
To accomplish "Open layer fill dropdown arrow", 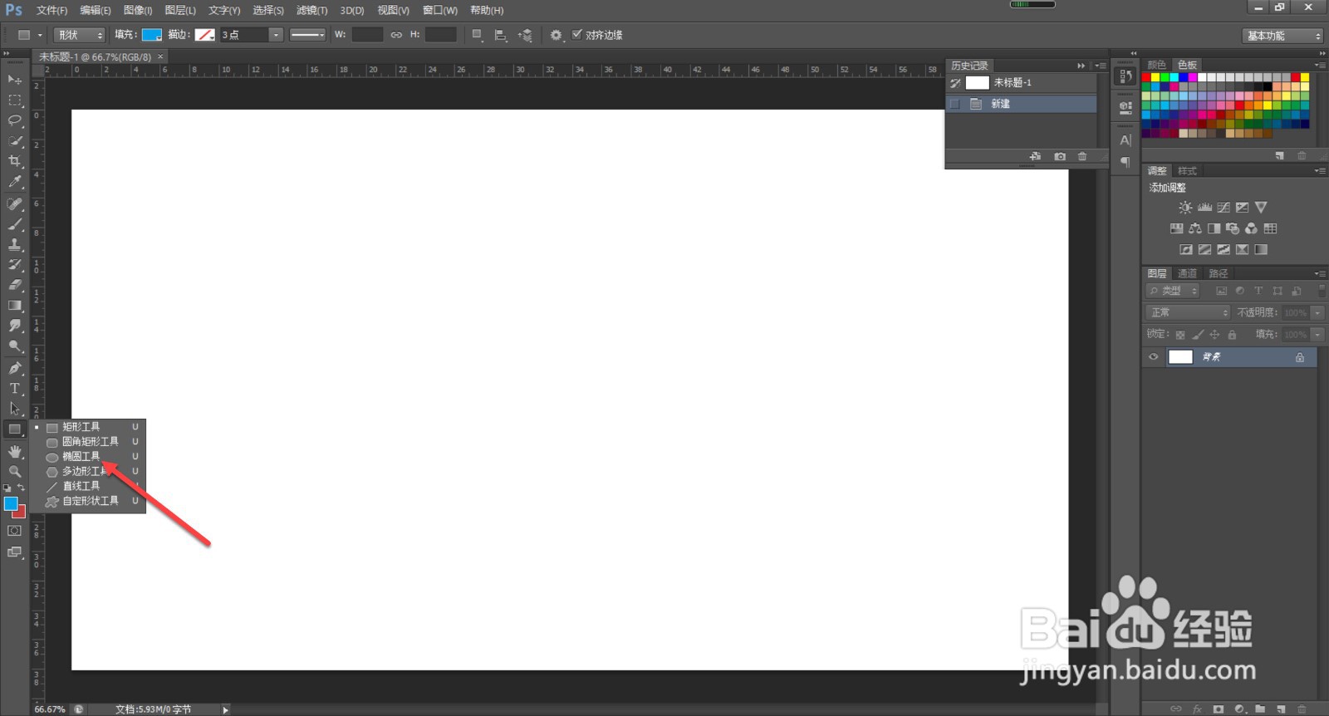I will (x=1317, y=335).
